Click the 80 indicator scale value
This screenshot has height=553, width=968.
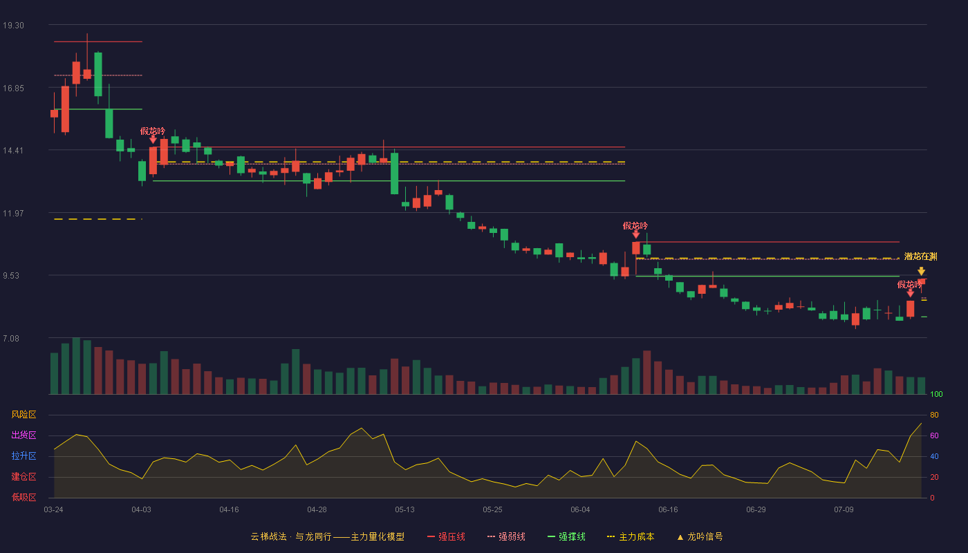pyautogui.click(x=934, y=415)
